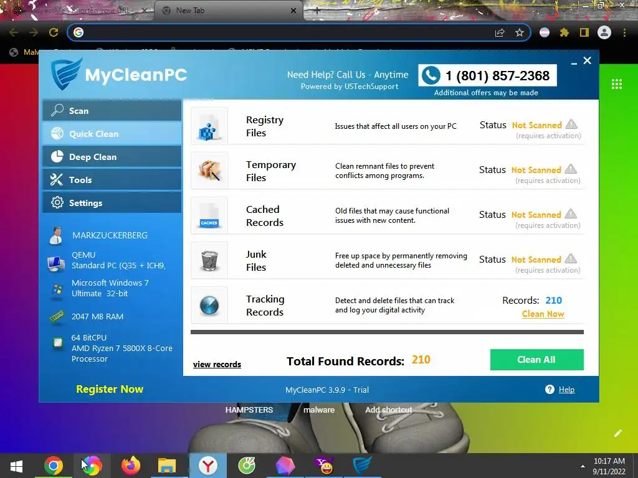Reload the page in Chrome
Screen dimensions: 638x478
pyautogui.click(x=54, y=32)
